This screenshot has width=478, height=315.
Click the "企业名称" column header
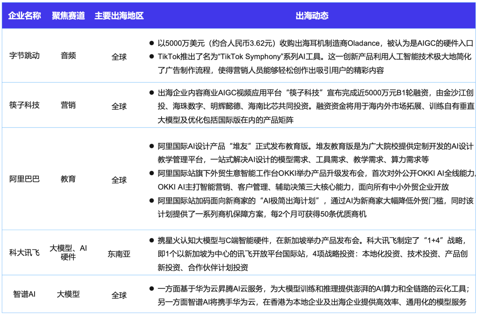[x=24, y=15]
